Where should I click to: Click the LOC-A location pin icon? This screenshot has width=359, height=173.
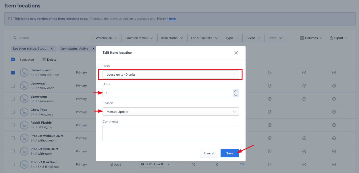142,164
